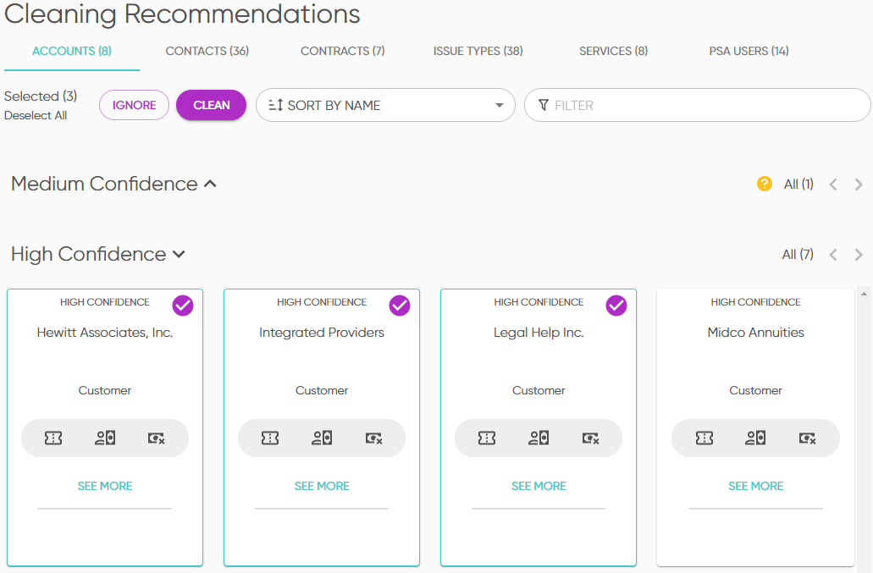The image size is (873, 573).
Task: Open the Issue Types (38) tab
Action: (x=478, y=51)
